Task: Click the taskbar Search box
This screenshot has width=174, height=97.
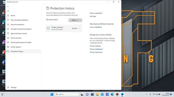Action: (67, 94)
